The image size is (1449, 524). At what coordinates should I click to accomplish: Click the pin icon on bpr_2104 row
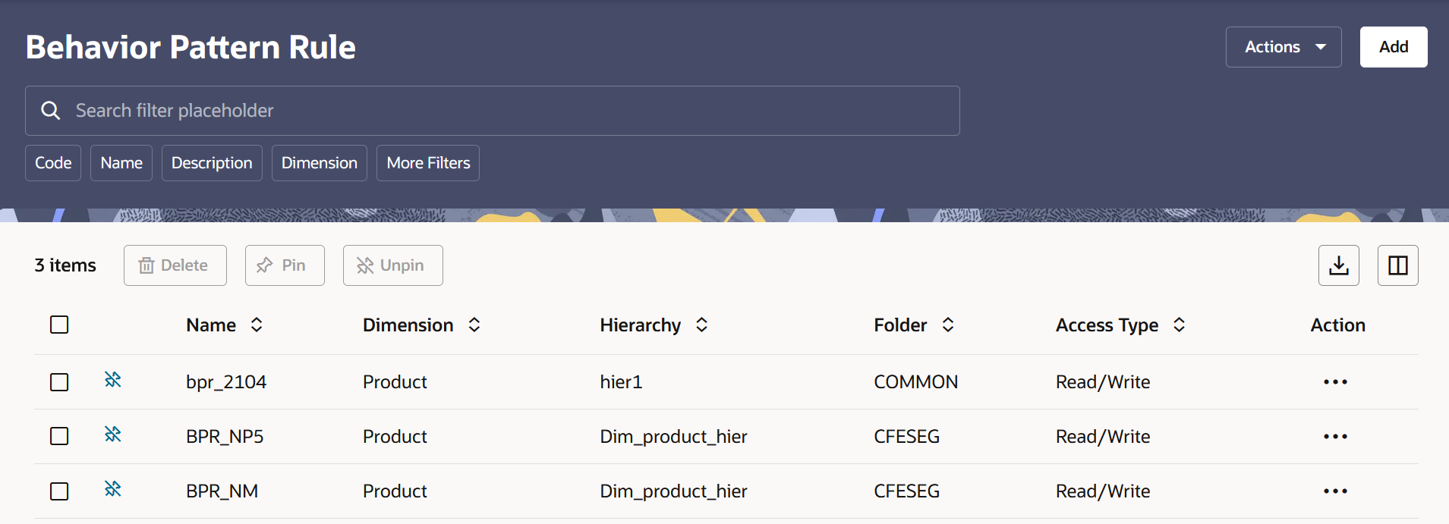tap(113, 380)
